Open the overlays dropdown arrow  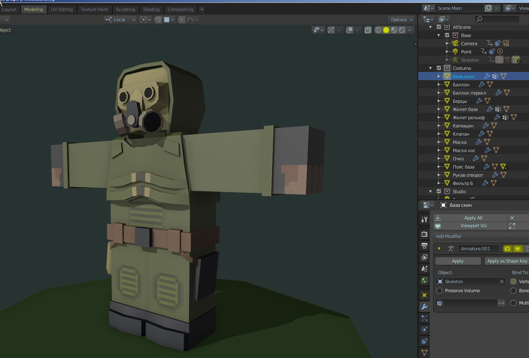[x=357, y=30]
